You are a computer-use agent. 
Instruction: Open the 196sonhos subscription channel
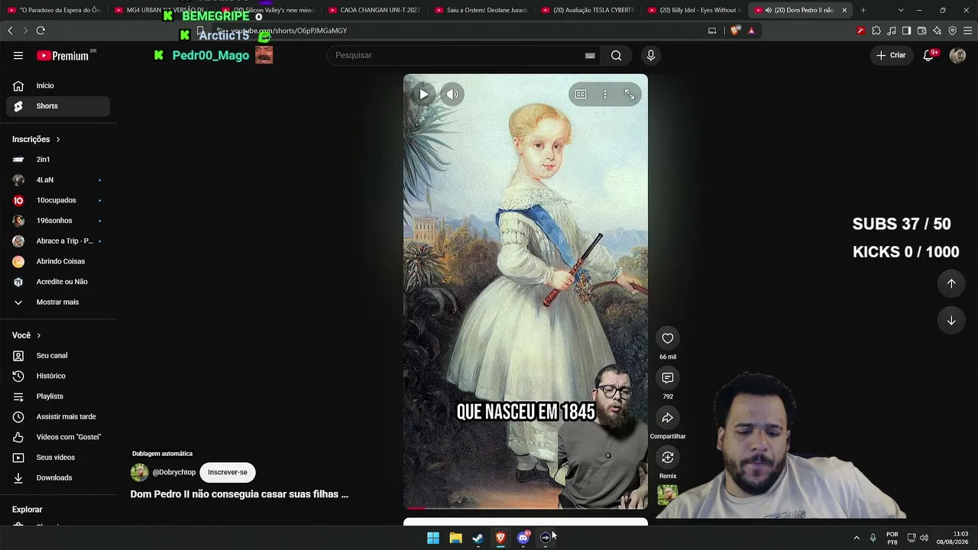click(58, 221)
